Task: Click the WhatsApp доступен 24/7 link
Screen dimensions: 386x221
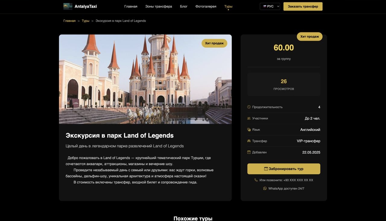Action: point(286,188)
